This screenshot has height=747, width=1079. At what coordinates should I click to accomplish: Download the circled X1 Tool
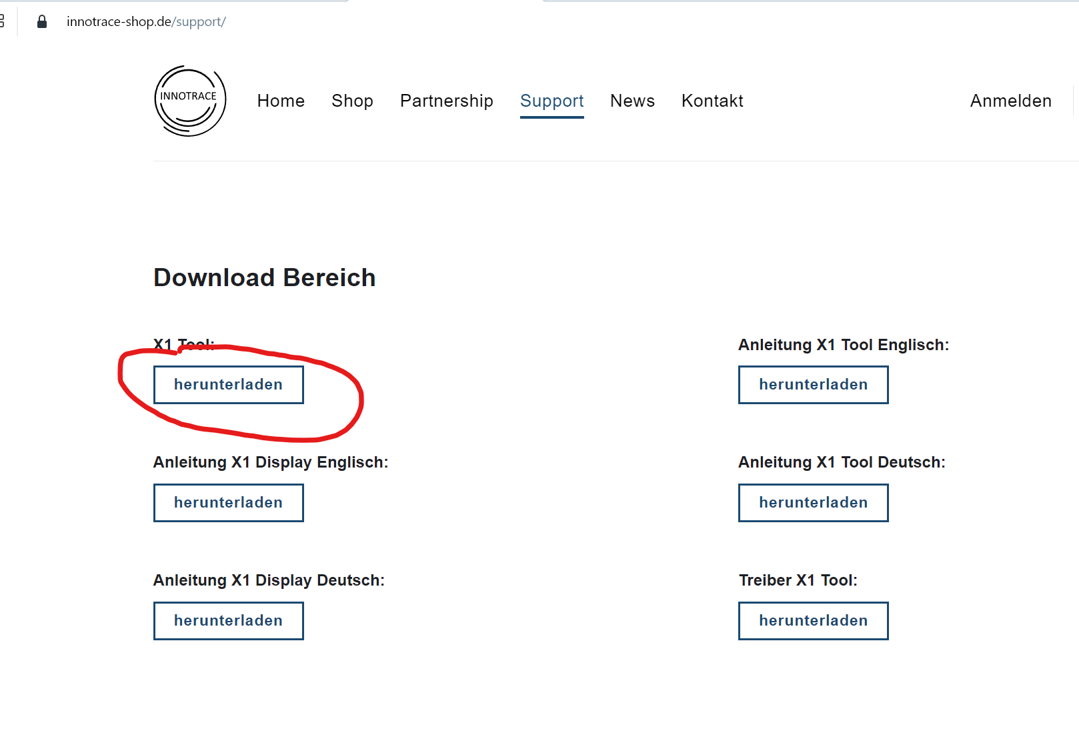point(228,385)
